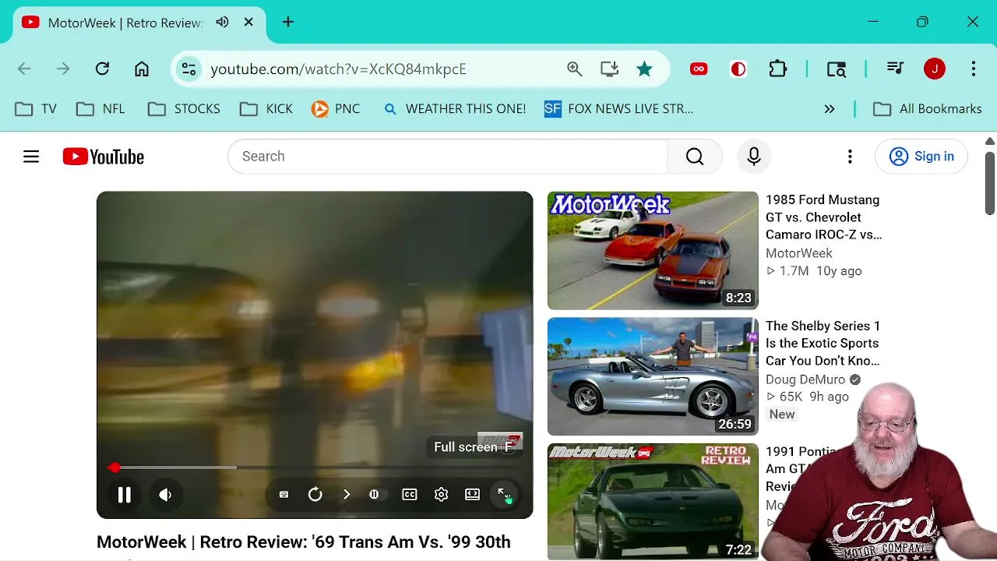Click the New badge under Shelby video
The image size is (997, 561).
[x=782, y=415]
